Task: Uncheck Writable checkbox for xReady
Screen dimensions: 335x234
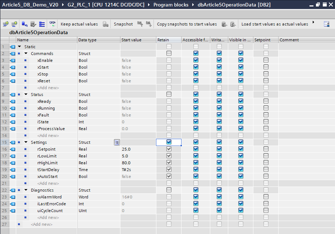Action: (219, 101)
